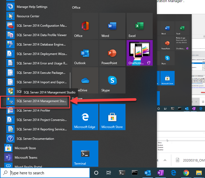Open the Microsoft Edge tile
The width and height of the screenshot is (205, 178).
click(x=85, y=117)
